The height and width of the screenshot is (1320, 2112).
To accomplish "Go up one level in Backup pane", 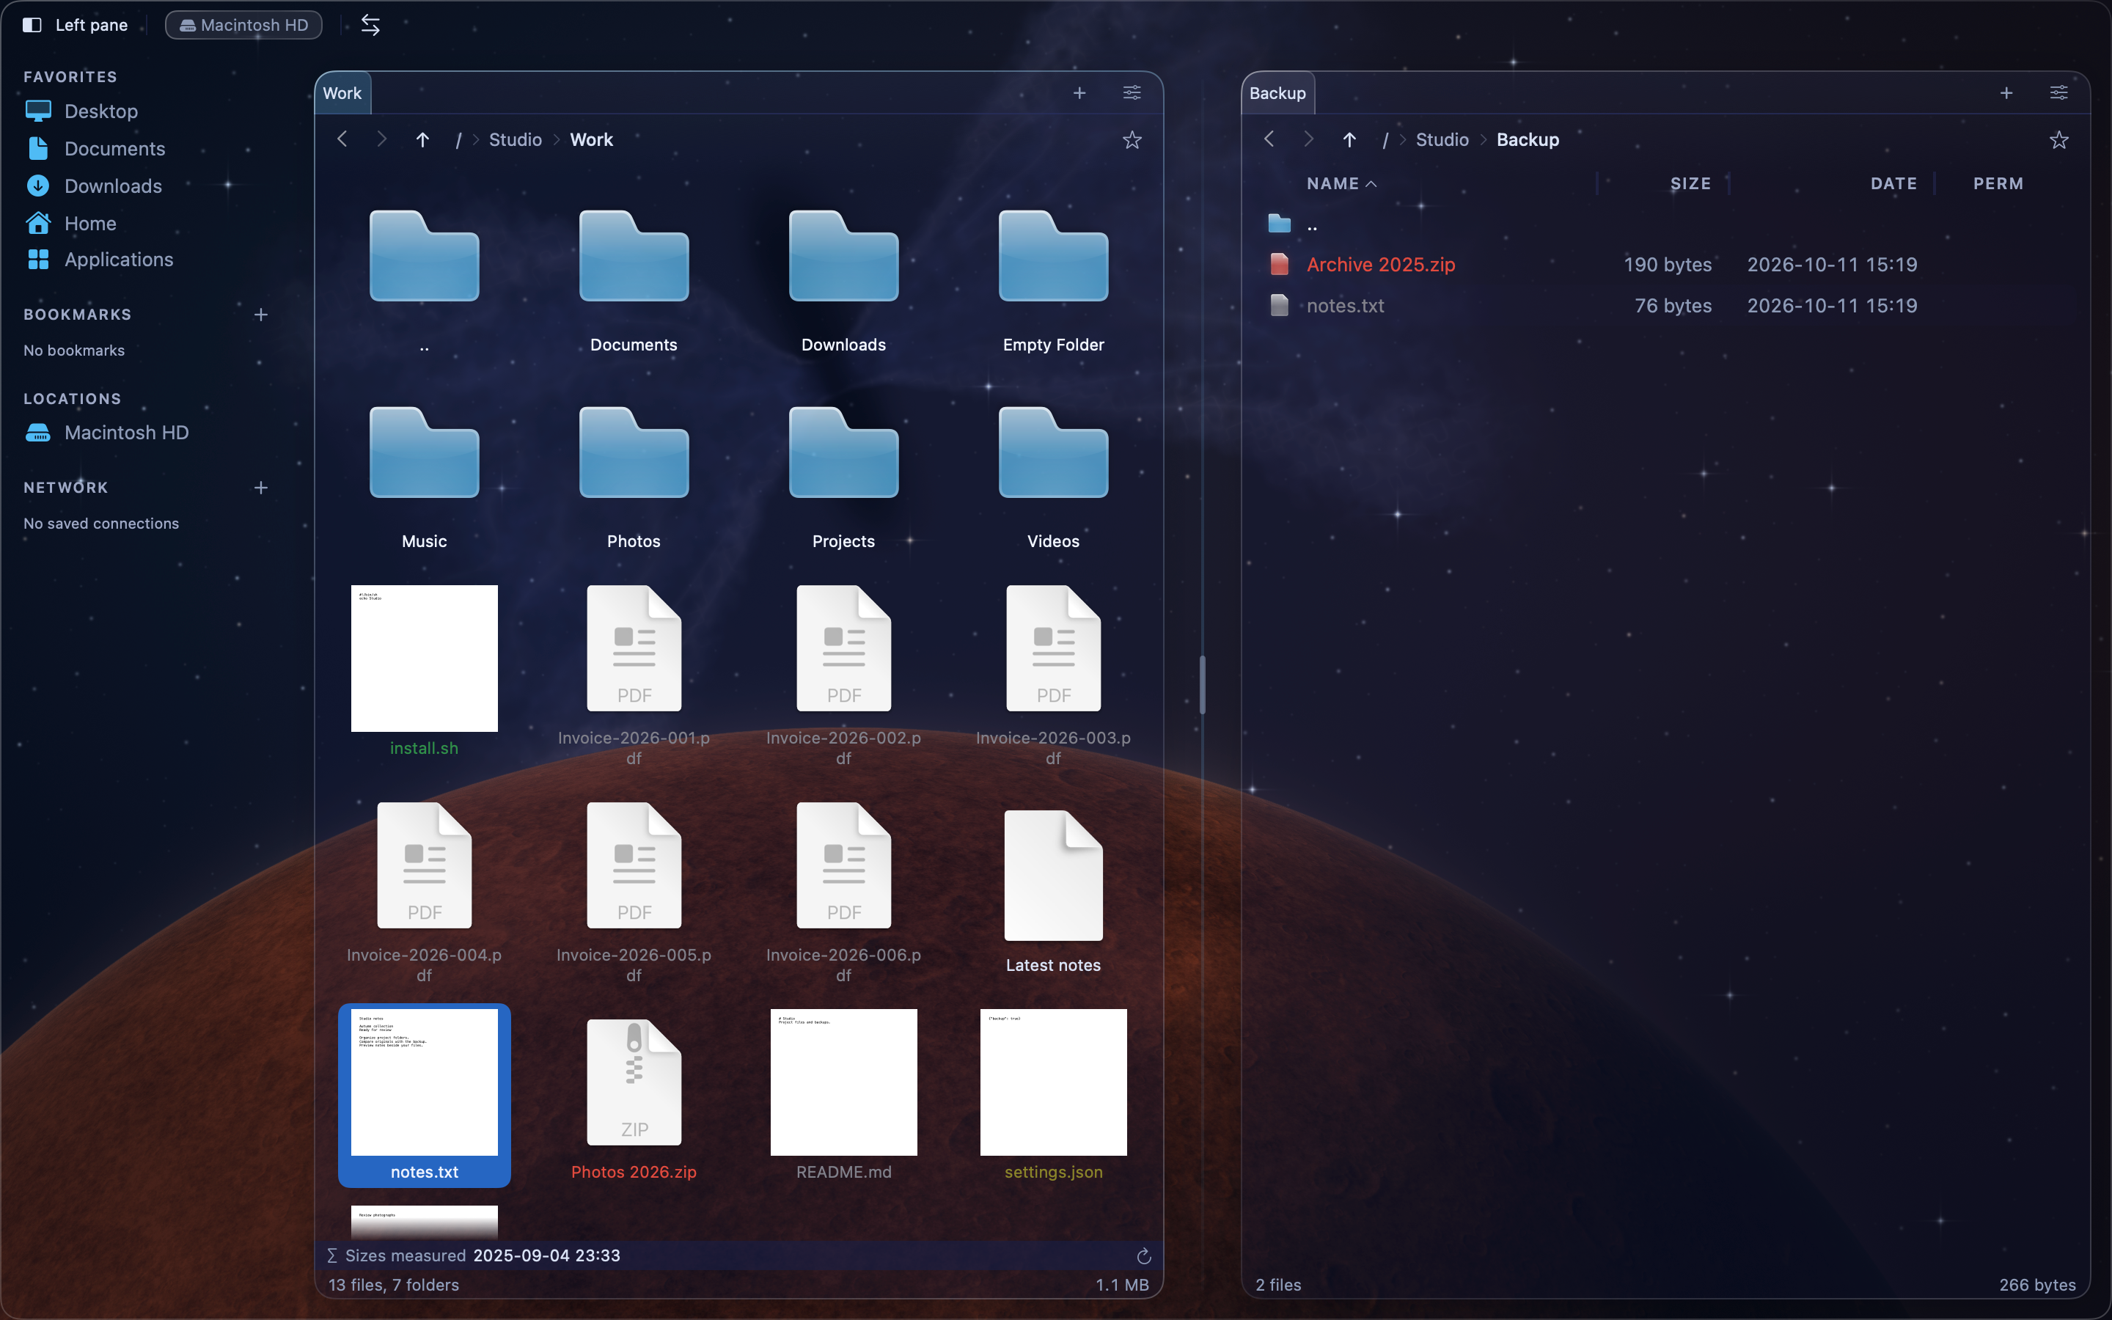I will [1349, 139].
